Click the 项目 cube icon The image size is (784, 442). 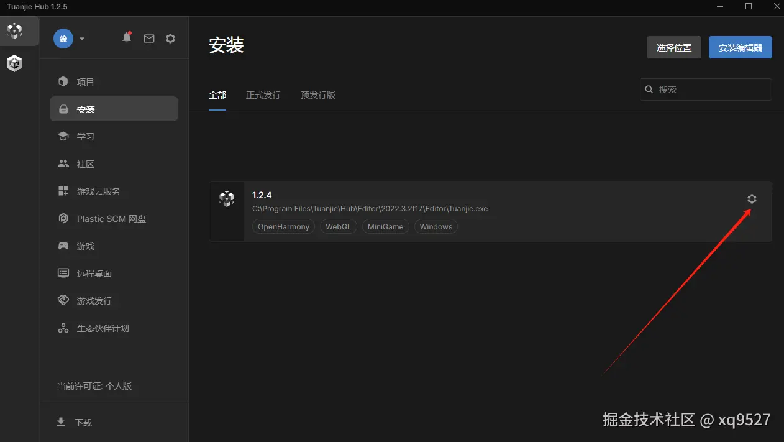(63, 81)
